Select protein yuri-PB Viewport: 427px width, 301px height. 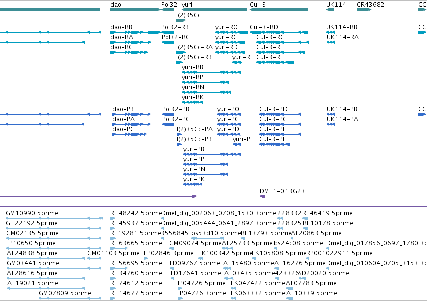[194, 149]
